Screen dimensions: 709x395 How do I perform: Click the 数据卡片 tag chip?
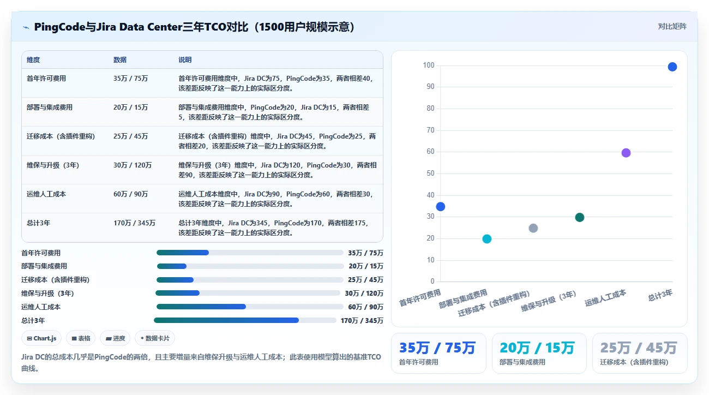tap(155, 338)
